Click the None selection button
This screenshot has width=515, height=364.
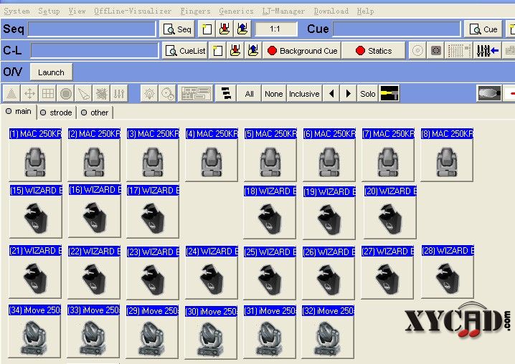[273, 94]
